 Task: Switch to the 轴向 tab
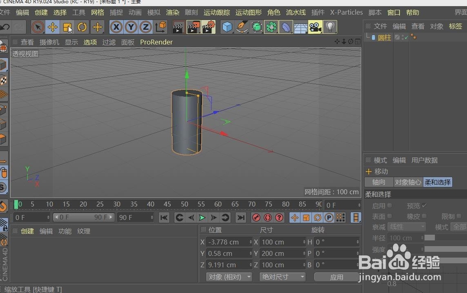click(379, 182)
